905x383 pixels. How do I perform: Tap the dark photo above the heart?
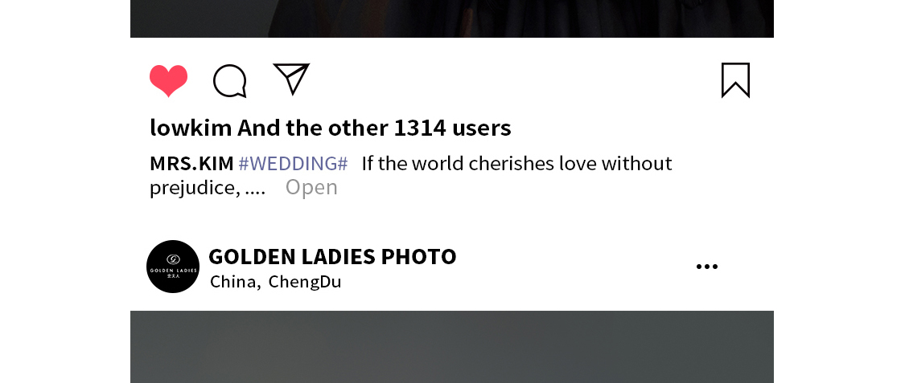[x=452, y=18]
